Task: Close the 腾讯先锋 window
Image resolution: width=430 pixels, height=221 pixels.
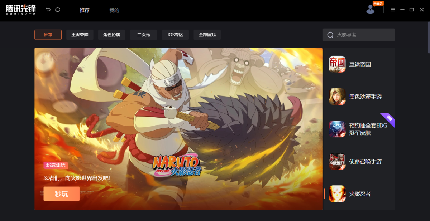Action: pyautogui.click(x=422, y=10)
